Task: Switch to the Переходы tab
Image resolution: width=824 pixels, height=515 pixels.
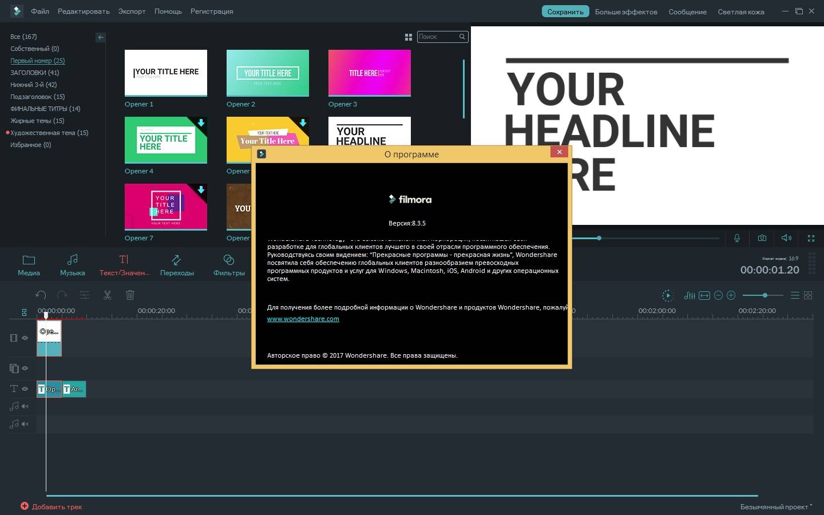Action: (177, 266)
